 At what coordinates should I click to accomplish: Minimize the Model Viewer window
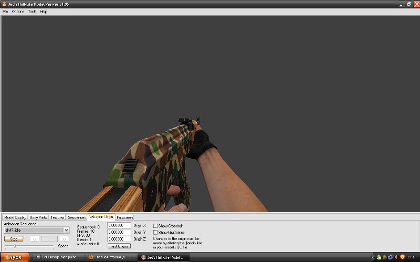pyautogui.click(x=401, y=4)
